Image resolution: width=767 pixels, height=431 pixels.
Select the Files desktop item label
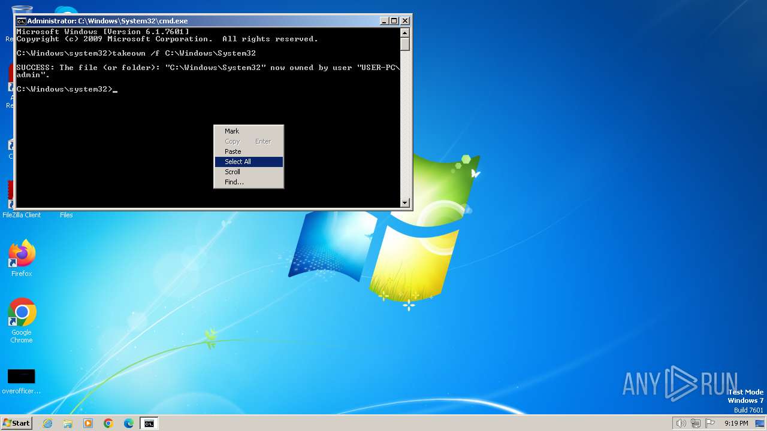click(x=67, y=215)
